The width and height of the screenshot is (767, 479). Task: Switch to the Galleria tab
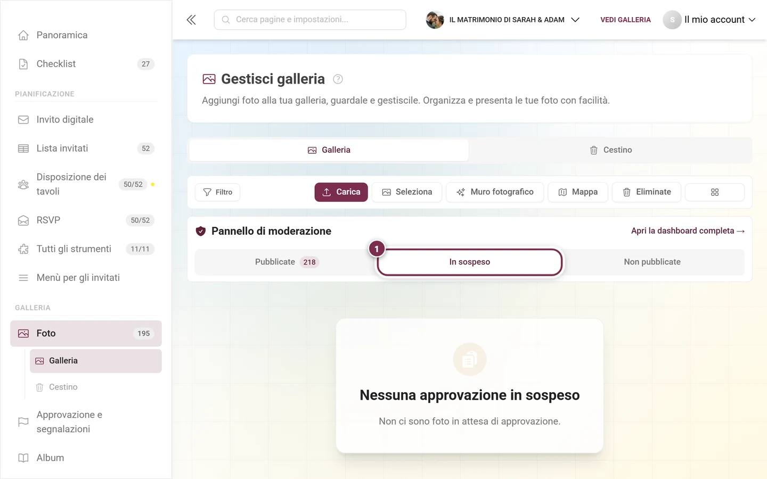click(x=329, y=150)
